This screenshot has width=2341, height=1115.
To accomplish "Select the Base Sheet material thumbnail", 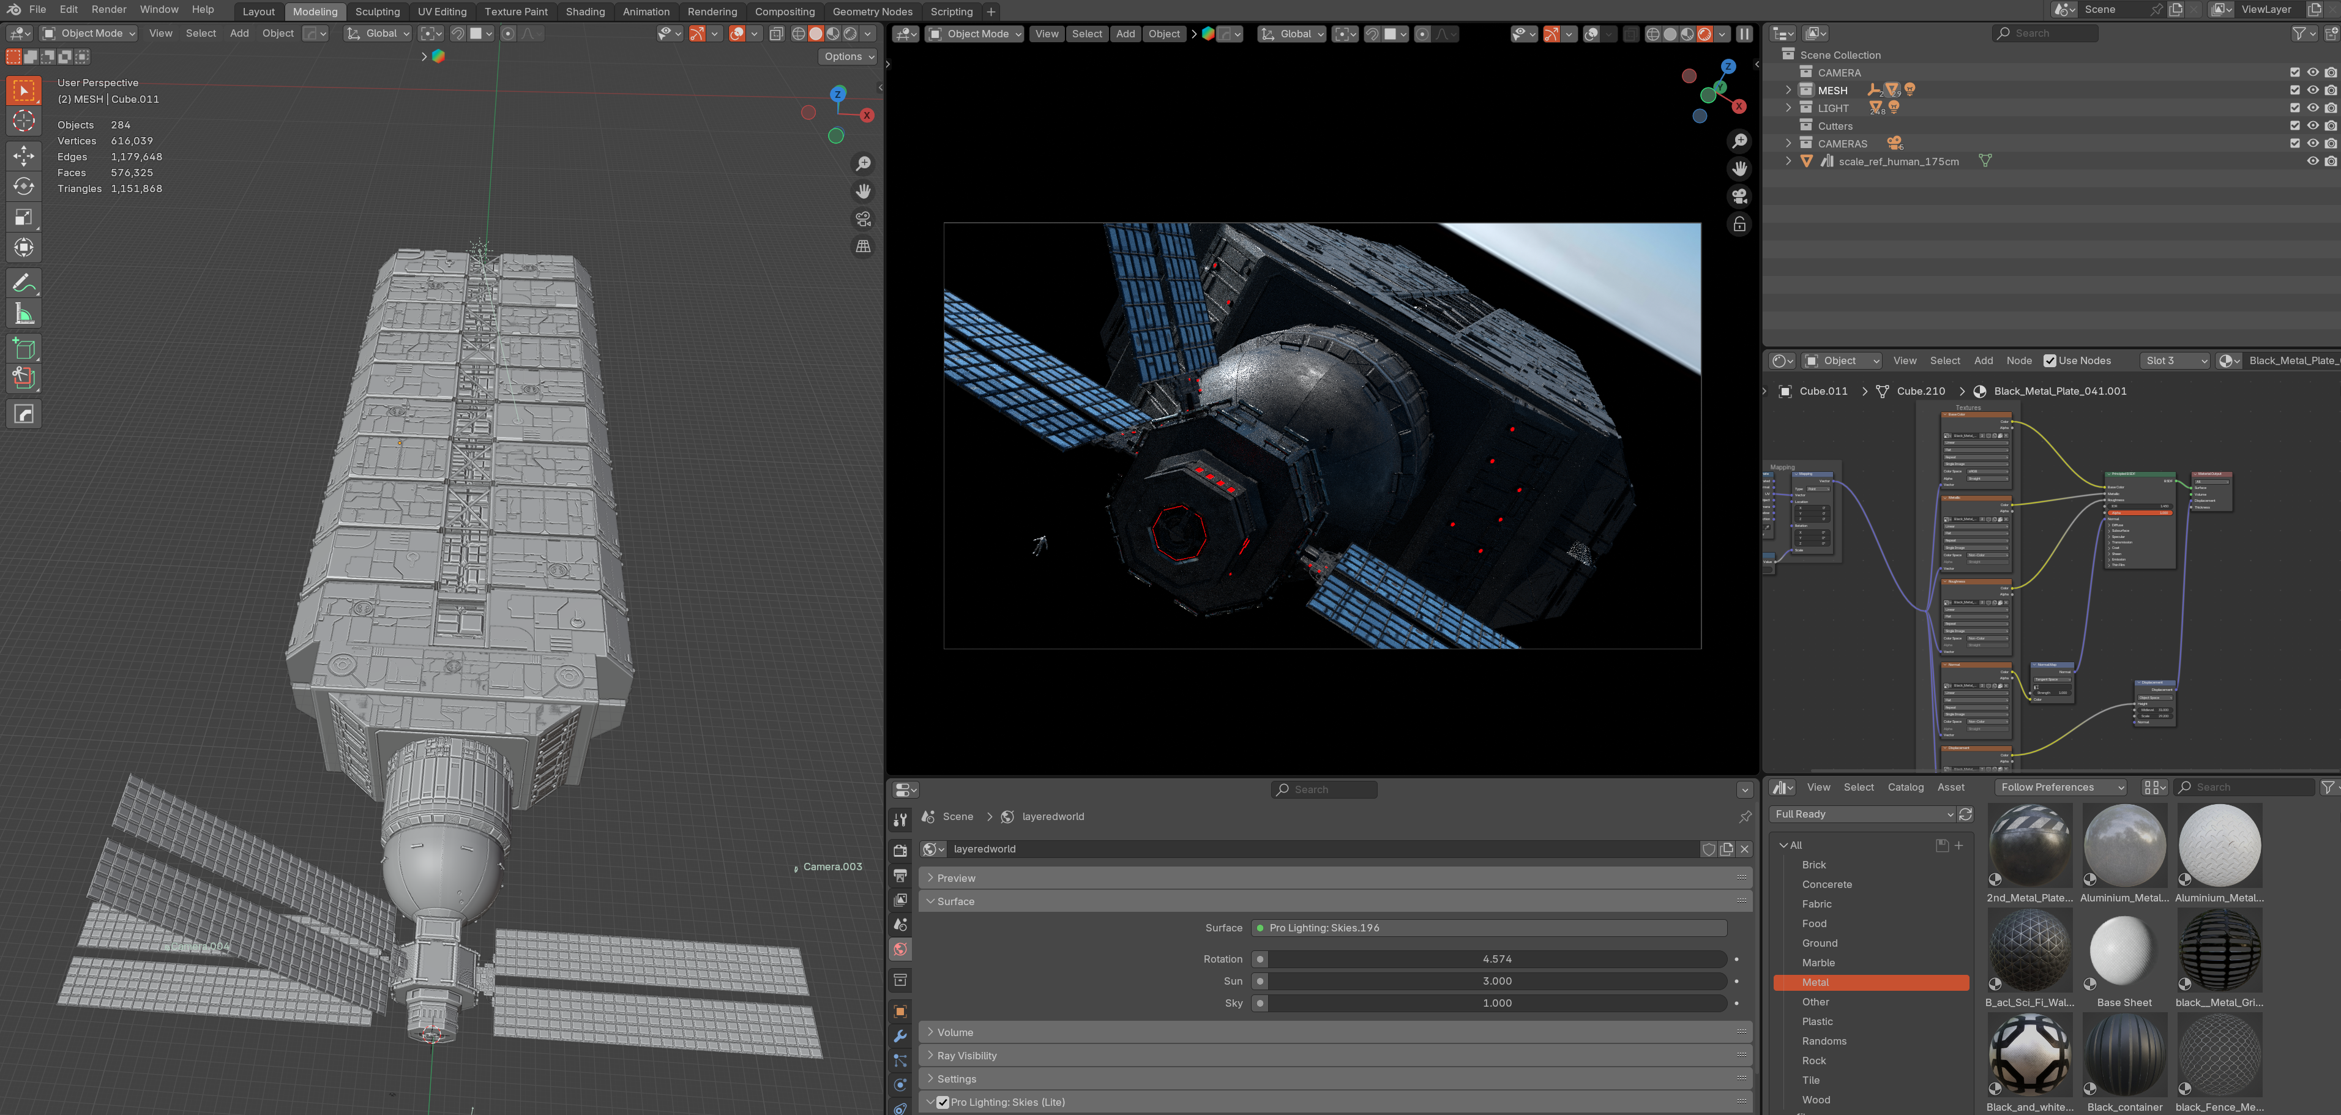I will pos(2123,950).
